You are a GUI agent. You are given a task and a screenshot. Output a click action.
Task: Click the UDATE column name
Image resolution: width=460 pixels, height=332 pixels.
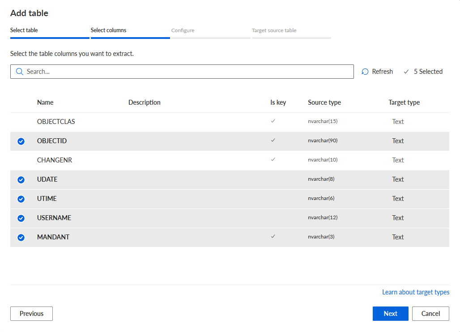point(47,179)
